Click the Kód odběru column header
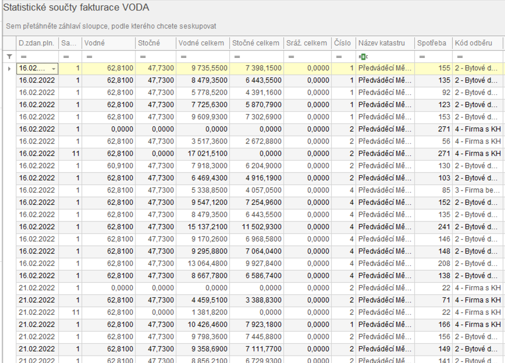 click(x=478, y=43)
